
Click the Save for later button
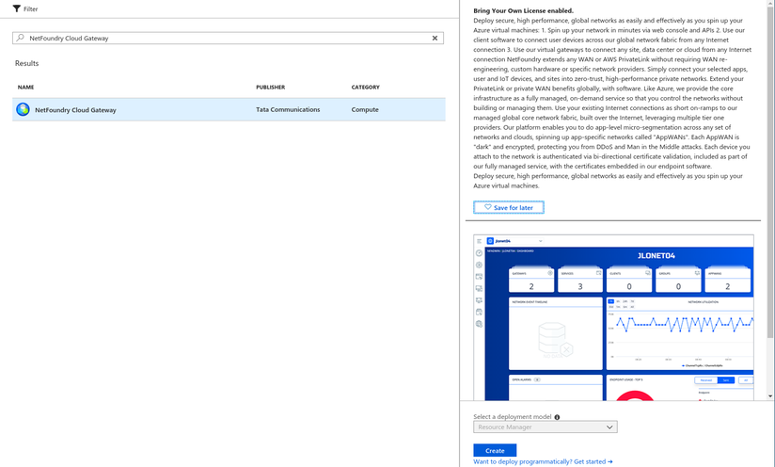click(x=509, y=207)
